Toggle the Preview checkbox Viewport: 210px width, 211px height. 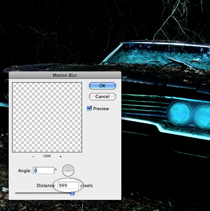(89, 108)
